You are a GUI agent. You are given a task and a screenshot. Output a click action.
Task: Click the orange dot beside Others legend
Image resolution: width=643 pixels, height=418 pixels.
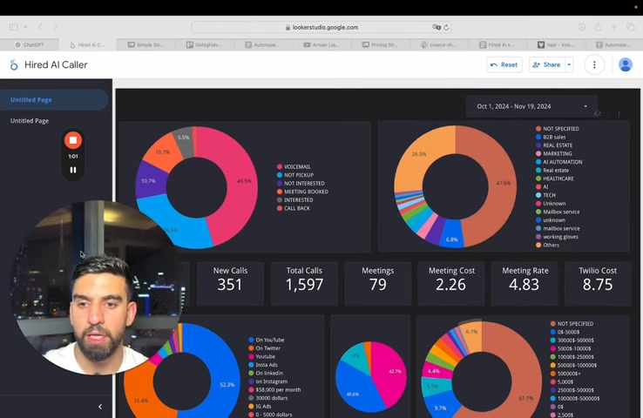[x=538, y=245]
